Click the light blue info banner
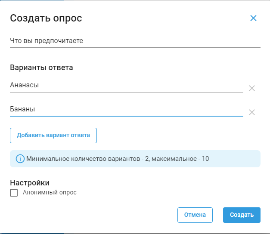The image size is (270, 234). click(233, 159)
